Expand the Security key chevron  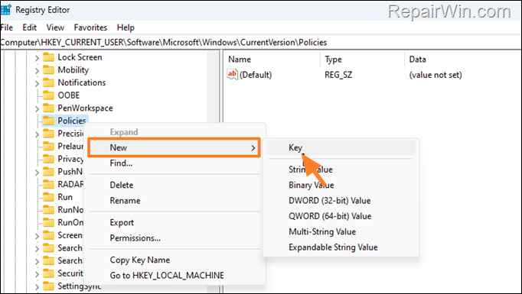[x=37, y=273]
